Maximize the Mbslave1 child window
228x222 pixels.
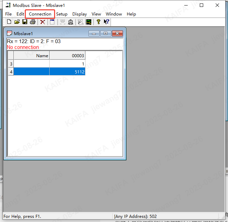point(106,33)
